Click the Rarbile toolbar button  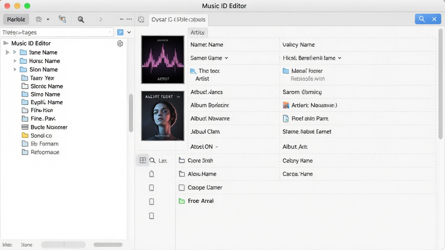pos(16,19)
